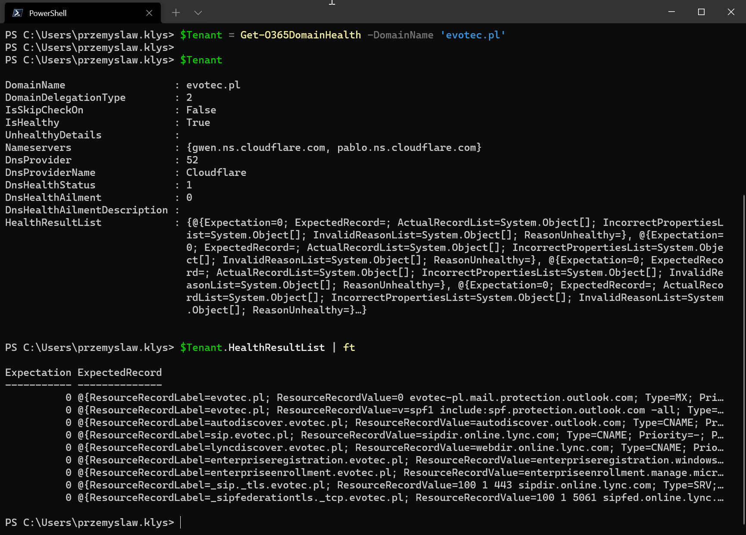The width and height of the screenshot is (746, 535).
Task: Open the new tab dropdown chevron
Action: [198, 13]
